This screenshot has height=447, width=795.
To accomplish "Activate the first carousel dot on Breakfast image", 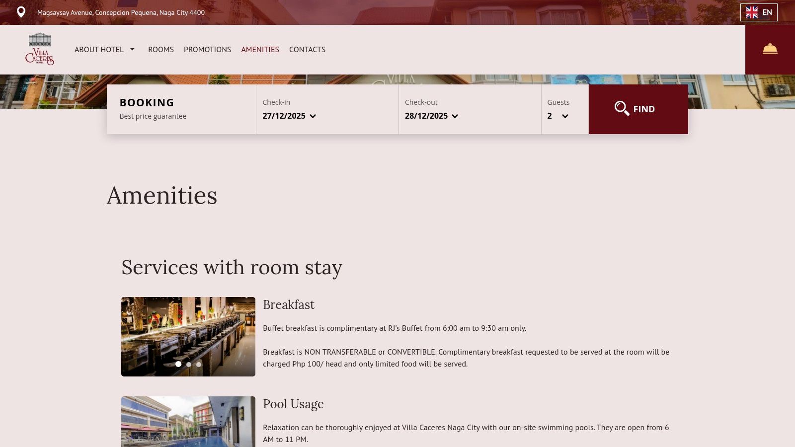I will click(x=178, y=364).
